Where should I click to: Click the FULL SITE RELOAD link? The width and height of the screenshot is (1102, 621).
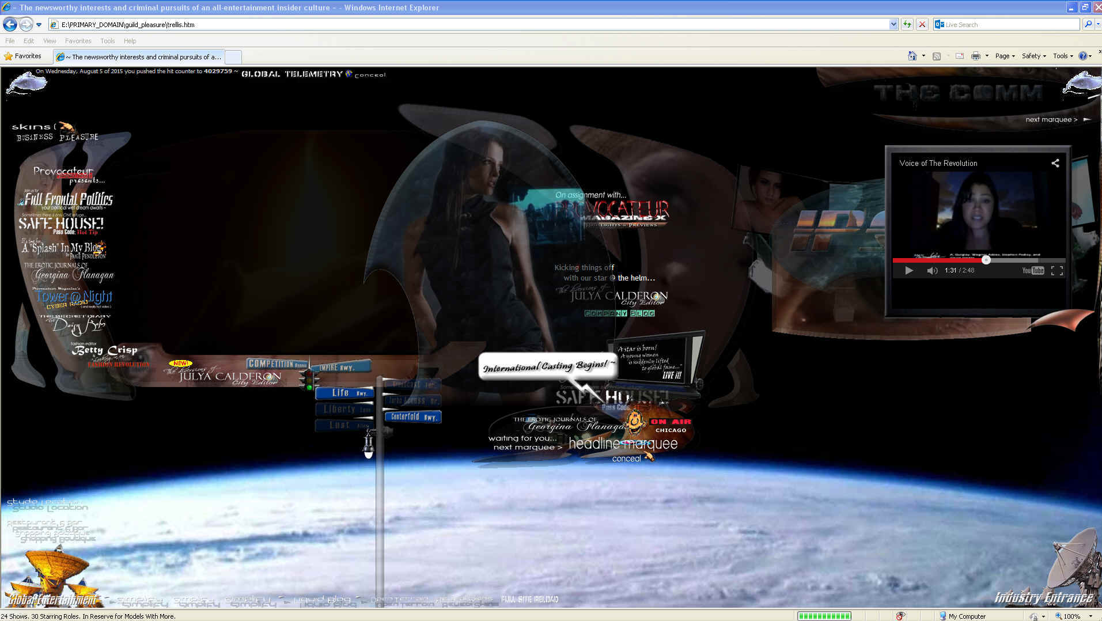[529, 599]
